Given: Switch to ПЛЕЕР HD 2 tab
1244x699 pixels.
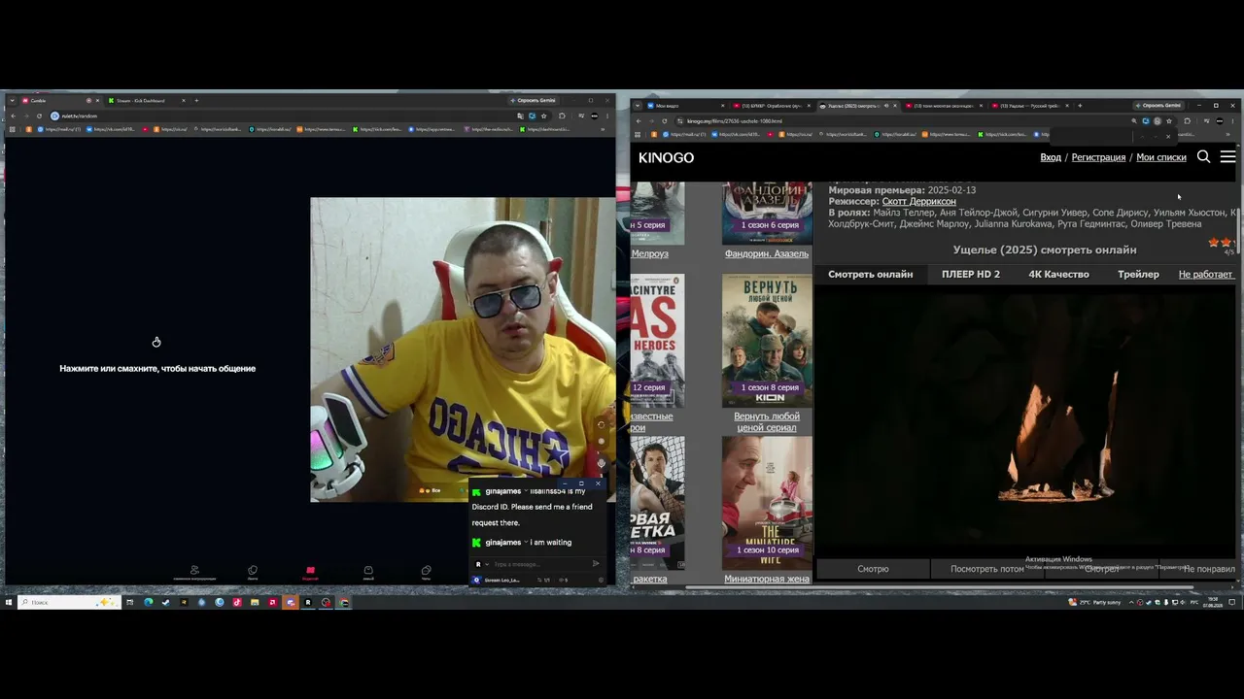Looking at the screenshot, I should [x=970, y=275].
